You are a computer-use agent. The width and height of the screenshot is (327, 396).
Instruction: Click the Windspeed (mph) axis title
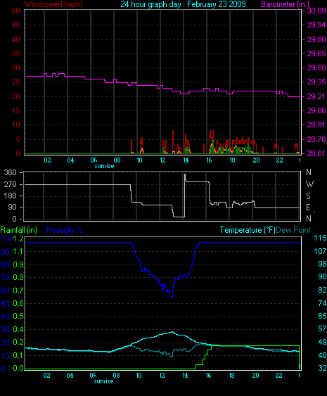53,4
